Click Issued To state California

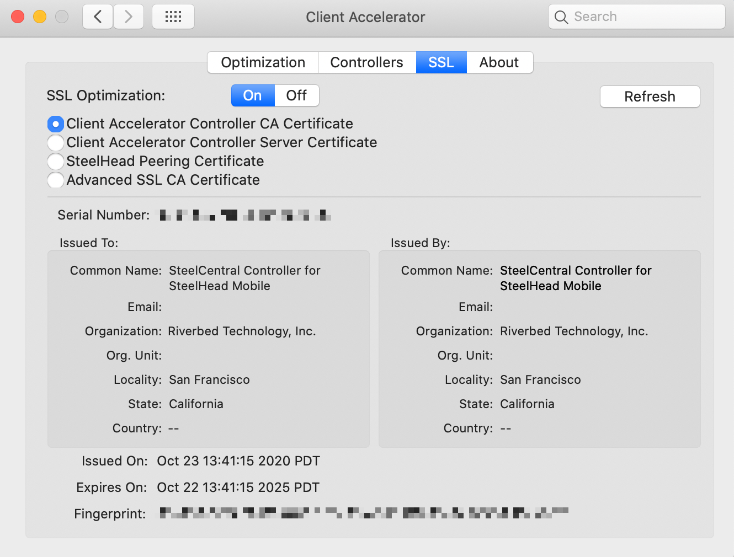coord(196,404)
